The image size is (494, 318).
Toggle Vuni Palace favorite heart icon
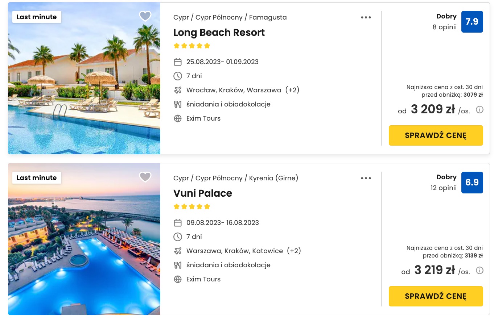(x=145, y=177)
